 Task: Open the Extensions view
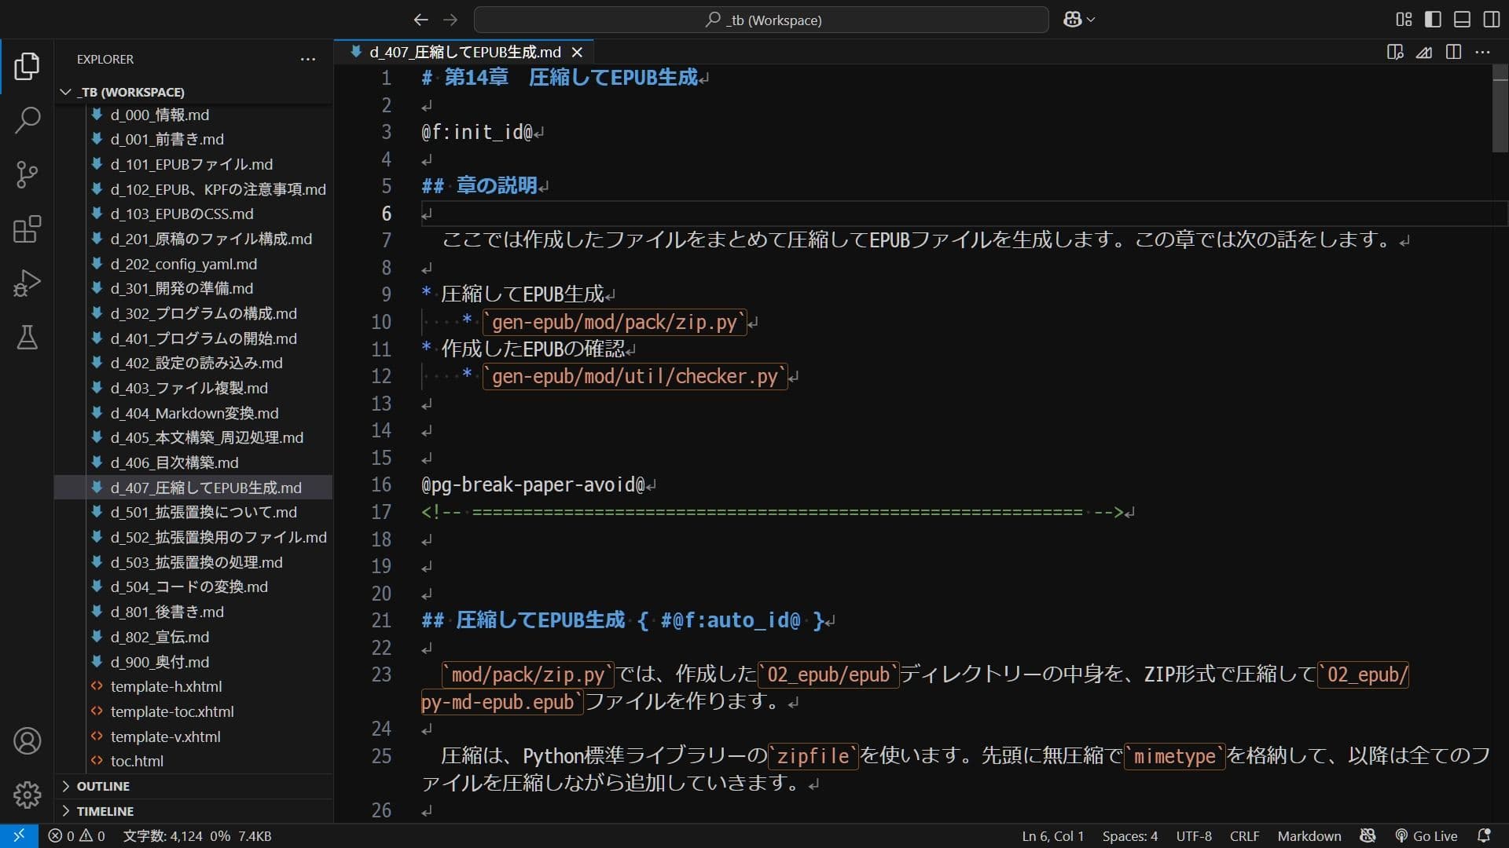click(x=28, y=229)
